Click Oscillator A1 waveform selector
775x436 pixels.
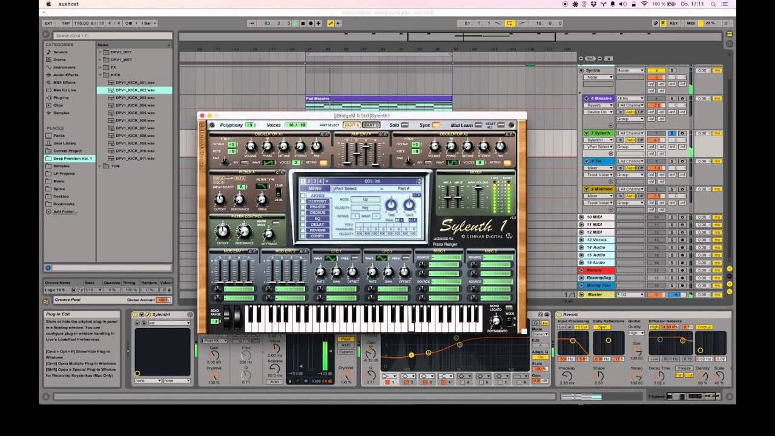[269, 162]
